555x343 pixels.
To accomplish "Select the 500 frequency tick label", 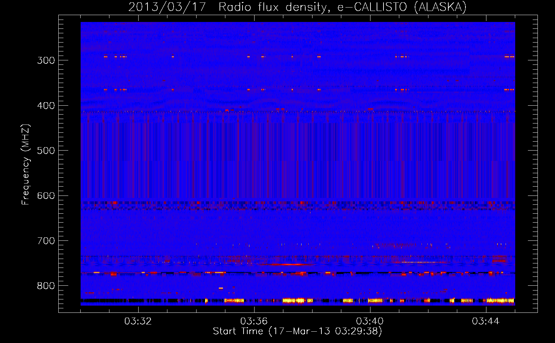I will click(x=46, y=151).
